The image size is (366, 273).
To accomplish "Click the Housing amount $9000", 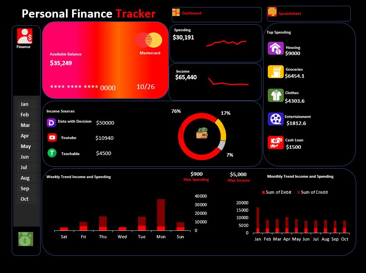I will [x=292, y=54].
